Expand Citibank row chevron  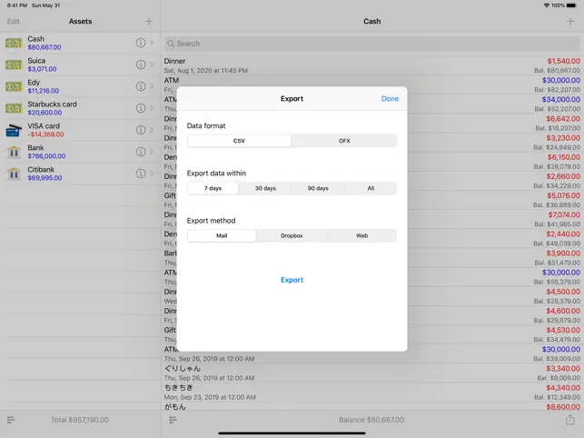coord(152,174)
